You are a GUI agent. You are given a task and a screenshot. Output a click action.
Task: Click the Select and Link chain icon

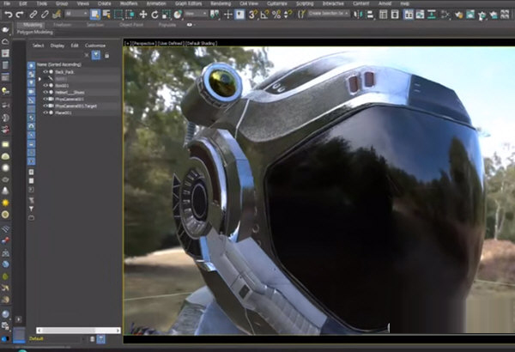pyautogui.click(x=33, y=15)
